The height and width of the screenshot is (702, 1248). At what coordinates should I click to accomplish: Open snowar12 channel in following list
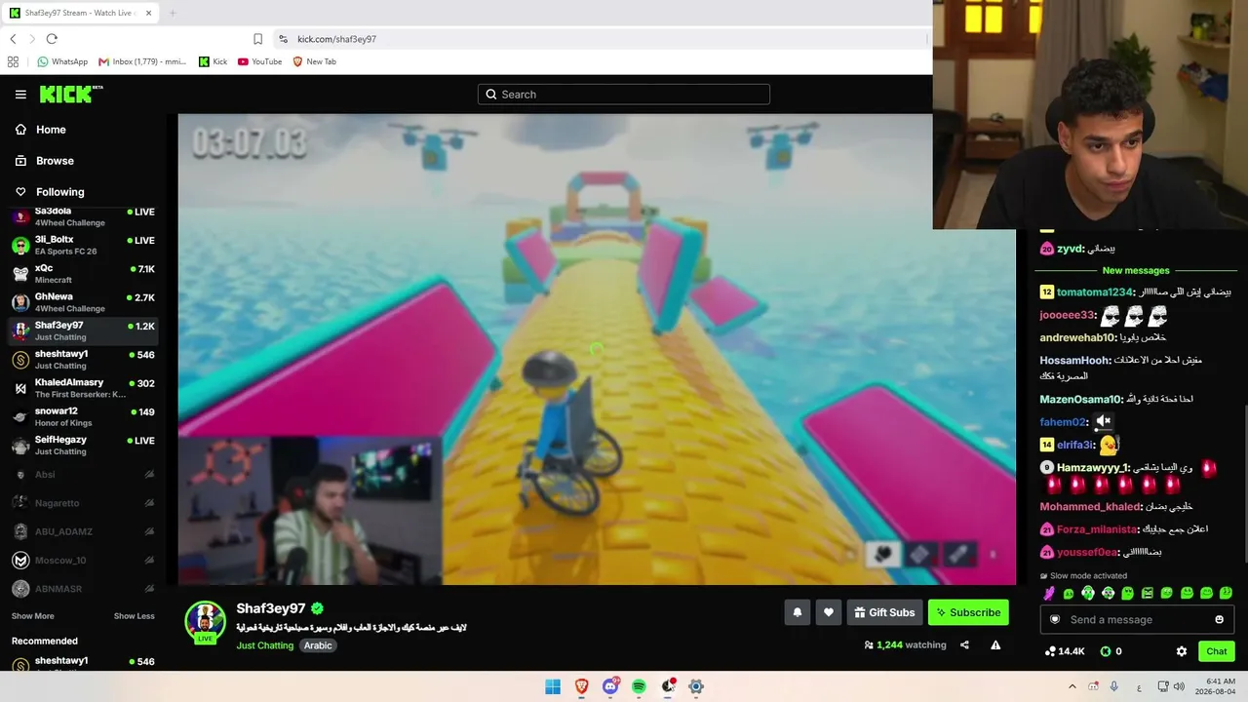click(84, 417)
